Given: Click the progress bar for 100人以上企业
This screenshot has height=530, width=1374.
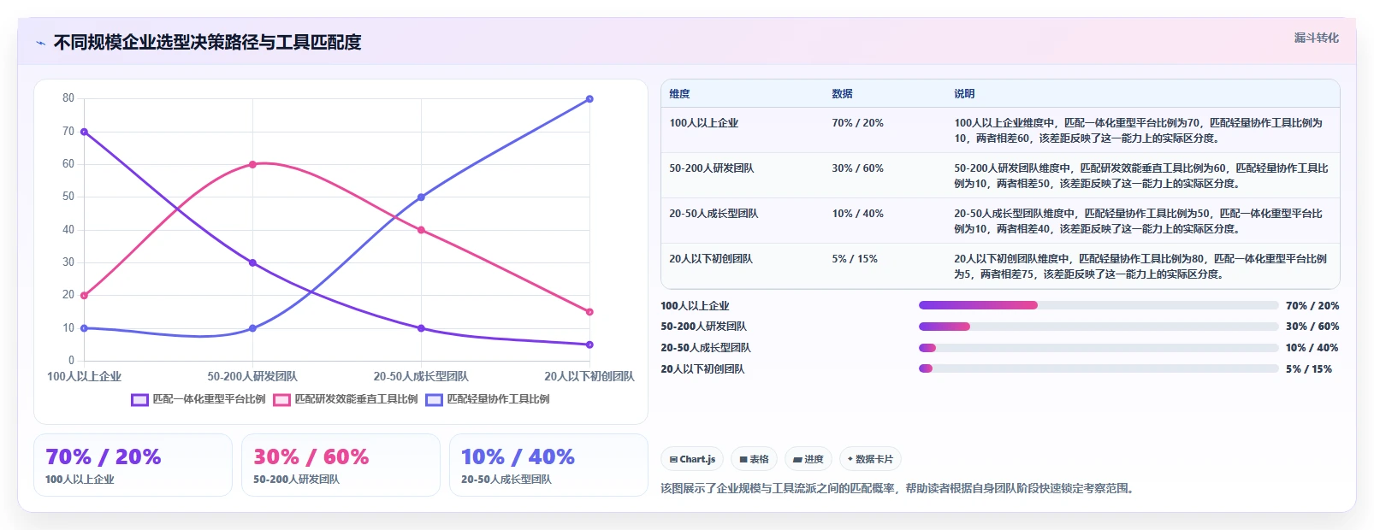Looking at the screenshot, I should [x=1099, y=305].
